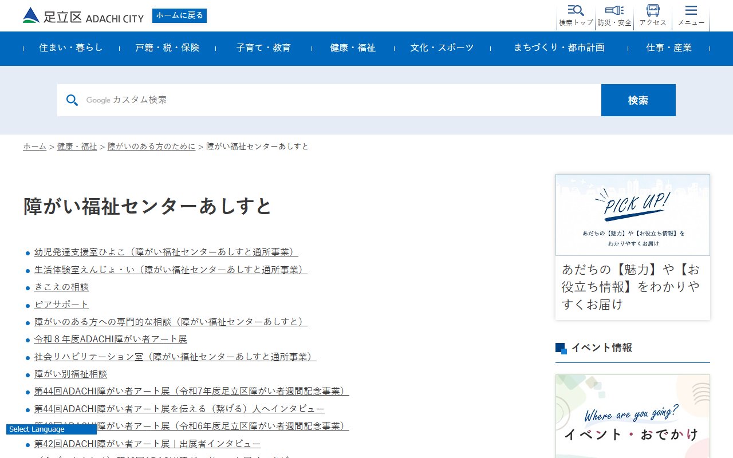Open ピアサポート link

pyautogui.click(x=61, y=305)
